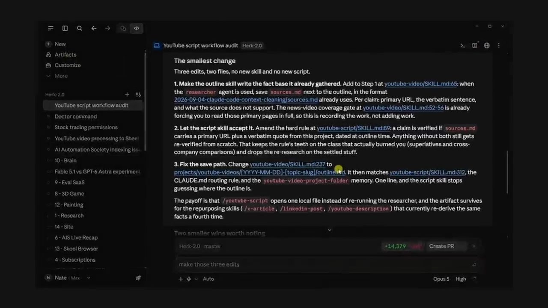This screenshot has width=548, height=308.
Task: Add a new session to Herk-2.0
Action: (127, 95)
